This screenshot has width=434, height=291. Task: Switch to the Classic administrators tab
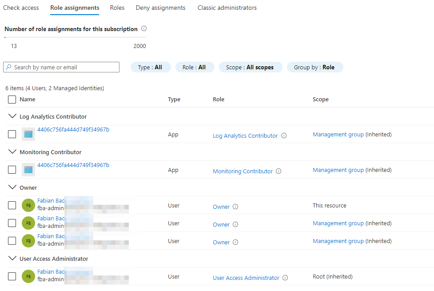pos(227,8)
